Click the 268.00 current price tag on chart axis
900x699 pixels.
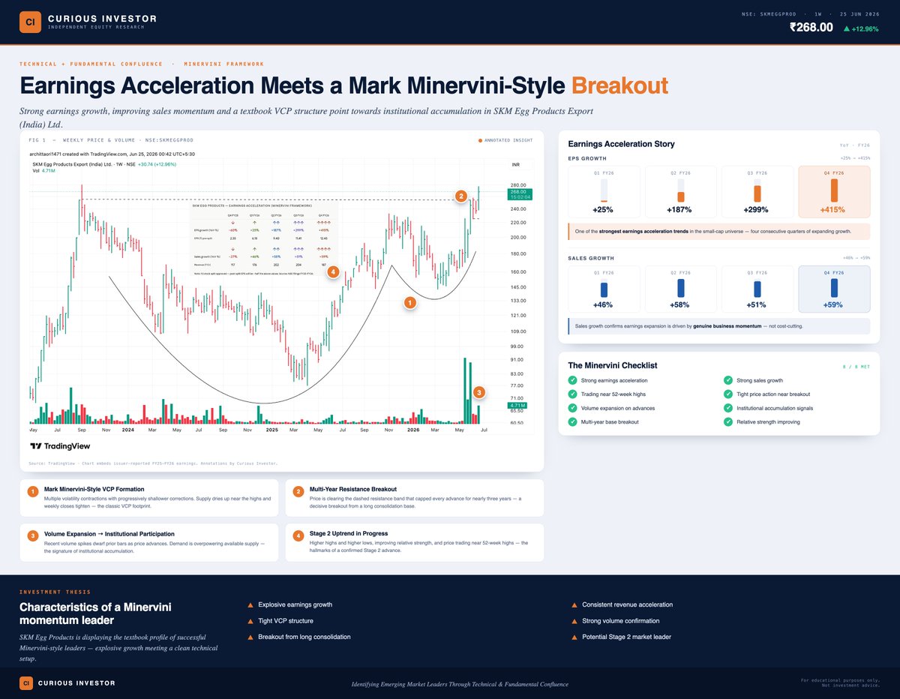coord(520,194)
